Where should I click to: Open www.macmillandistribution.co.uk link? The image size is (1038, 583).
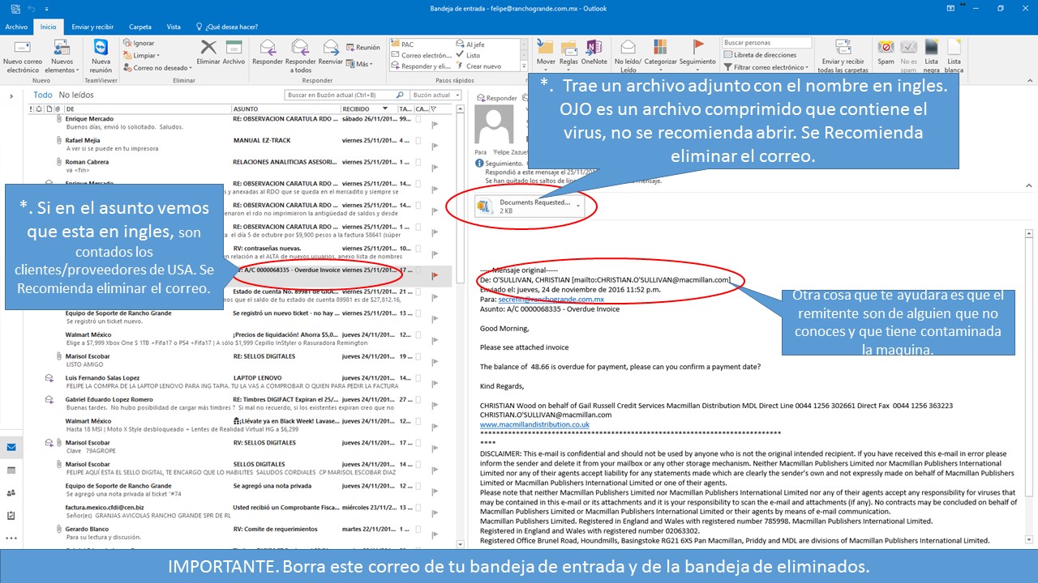pos(534,424)
